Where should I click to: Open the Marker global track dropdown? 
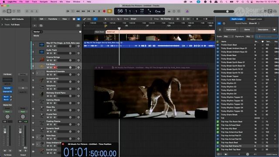pyautogui.click(x=37, y=32)
